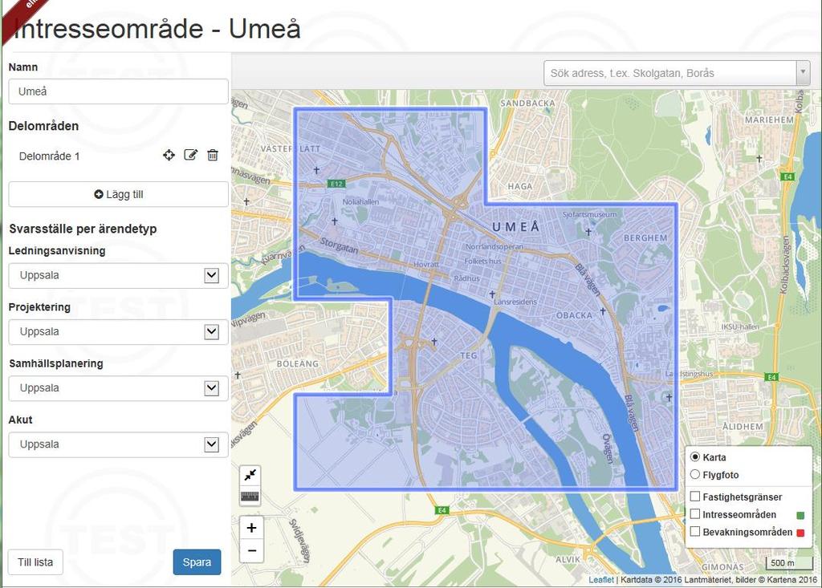822x588 pixels.
Task: Edit Delområde 1 with the pencil icon
Action: 191,155
